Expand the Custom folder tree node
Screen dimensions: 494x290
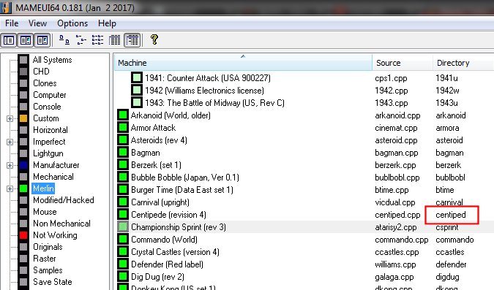coord(10,118)
